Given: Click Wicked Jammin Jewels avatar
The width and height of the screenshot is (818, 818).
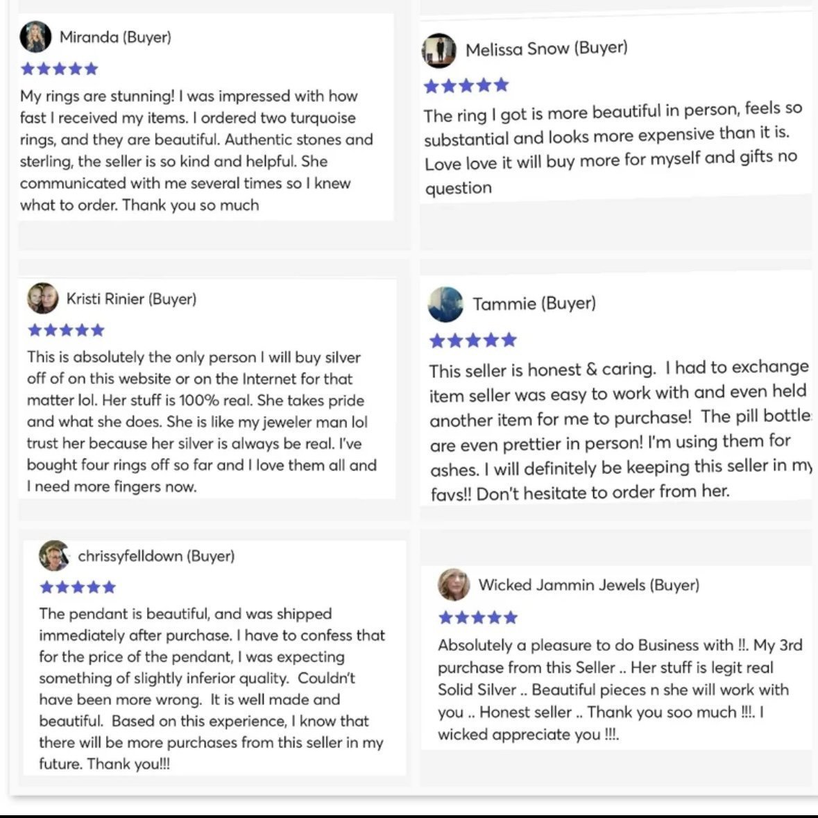Looking at the screenshot, I should 454,584.
